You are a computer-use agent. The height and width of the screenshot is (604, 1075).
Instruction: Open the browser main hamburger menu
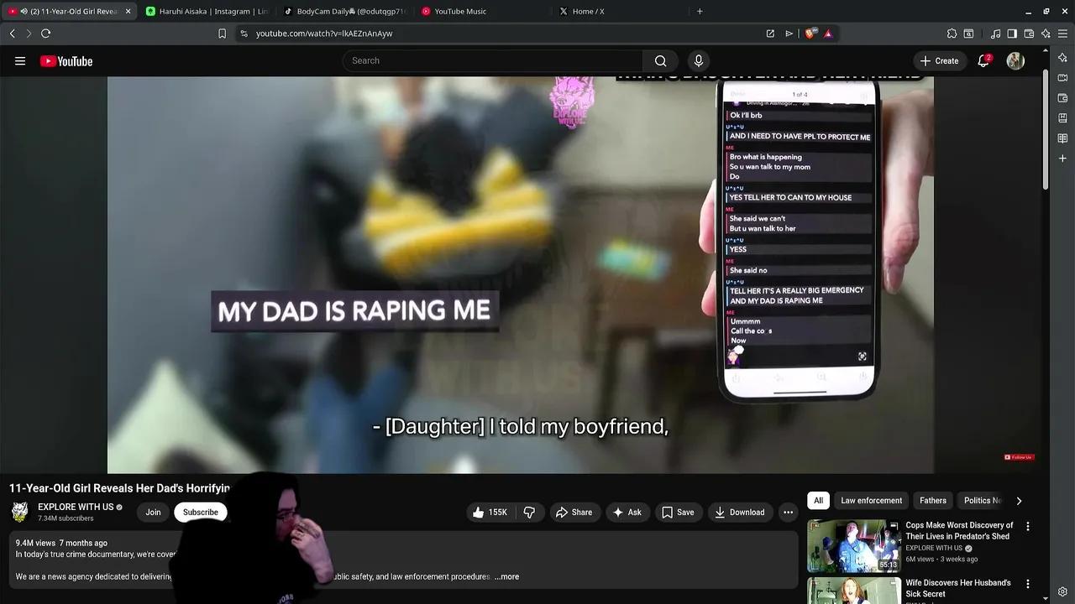coord(1063,34)
